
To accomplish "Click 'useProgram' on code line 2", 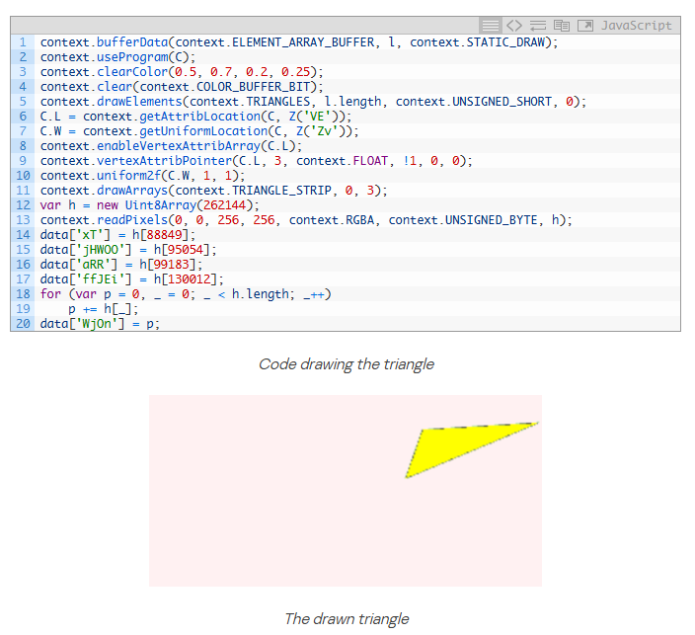I will (x=132, y=57).
